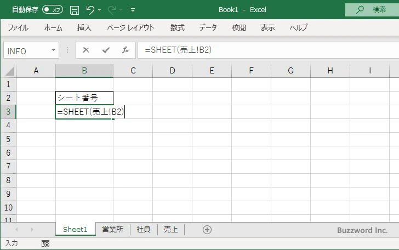Open the ヘルプ (Help) tab
399x250 pixels.
(x=299, y=27)
